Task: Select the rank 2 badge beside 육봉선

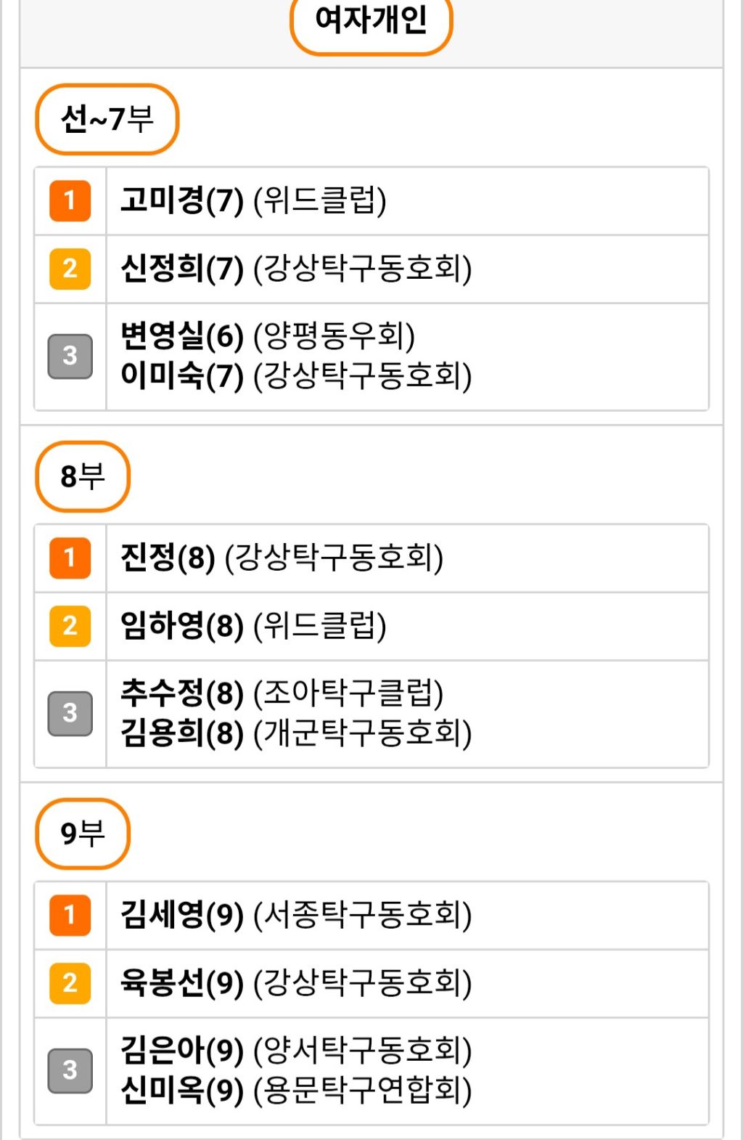Action: click(70, 983)
